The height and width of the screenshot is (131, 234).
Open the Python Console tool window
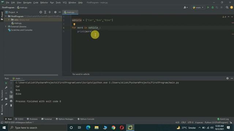pos(86,119)
